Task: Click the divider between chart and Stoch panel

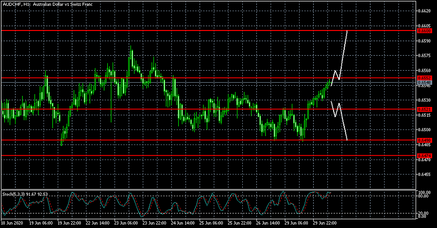Action: pos(209,189)
